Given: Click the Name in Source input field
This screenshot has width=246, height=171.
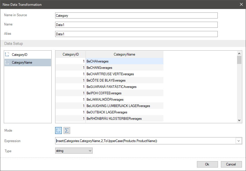Looking at the screenshot, I should coord(136,16).
